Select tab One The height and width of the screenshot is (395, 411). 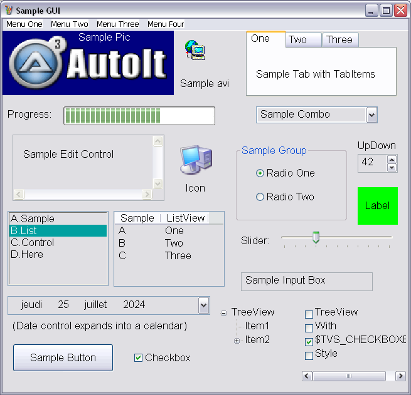266,39
